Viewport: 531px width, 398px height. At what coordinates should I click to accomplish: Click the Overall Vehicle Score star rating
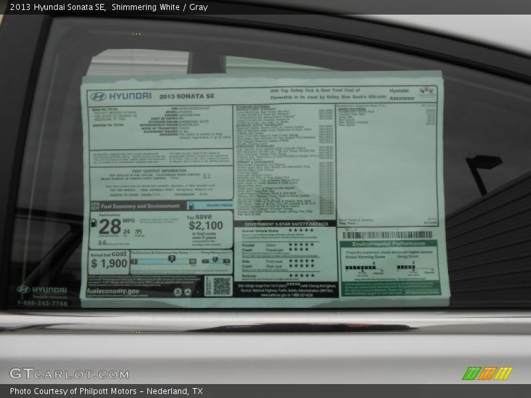point(301,230)
